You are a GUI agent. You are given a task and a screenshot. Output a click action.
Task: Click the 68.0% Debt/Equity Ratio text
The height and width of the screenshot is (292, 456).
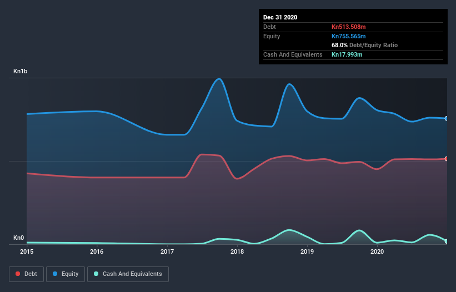coord(364,45)
